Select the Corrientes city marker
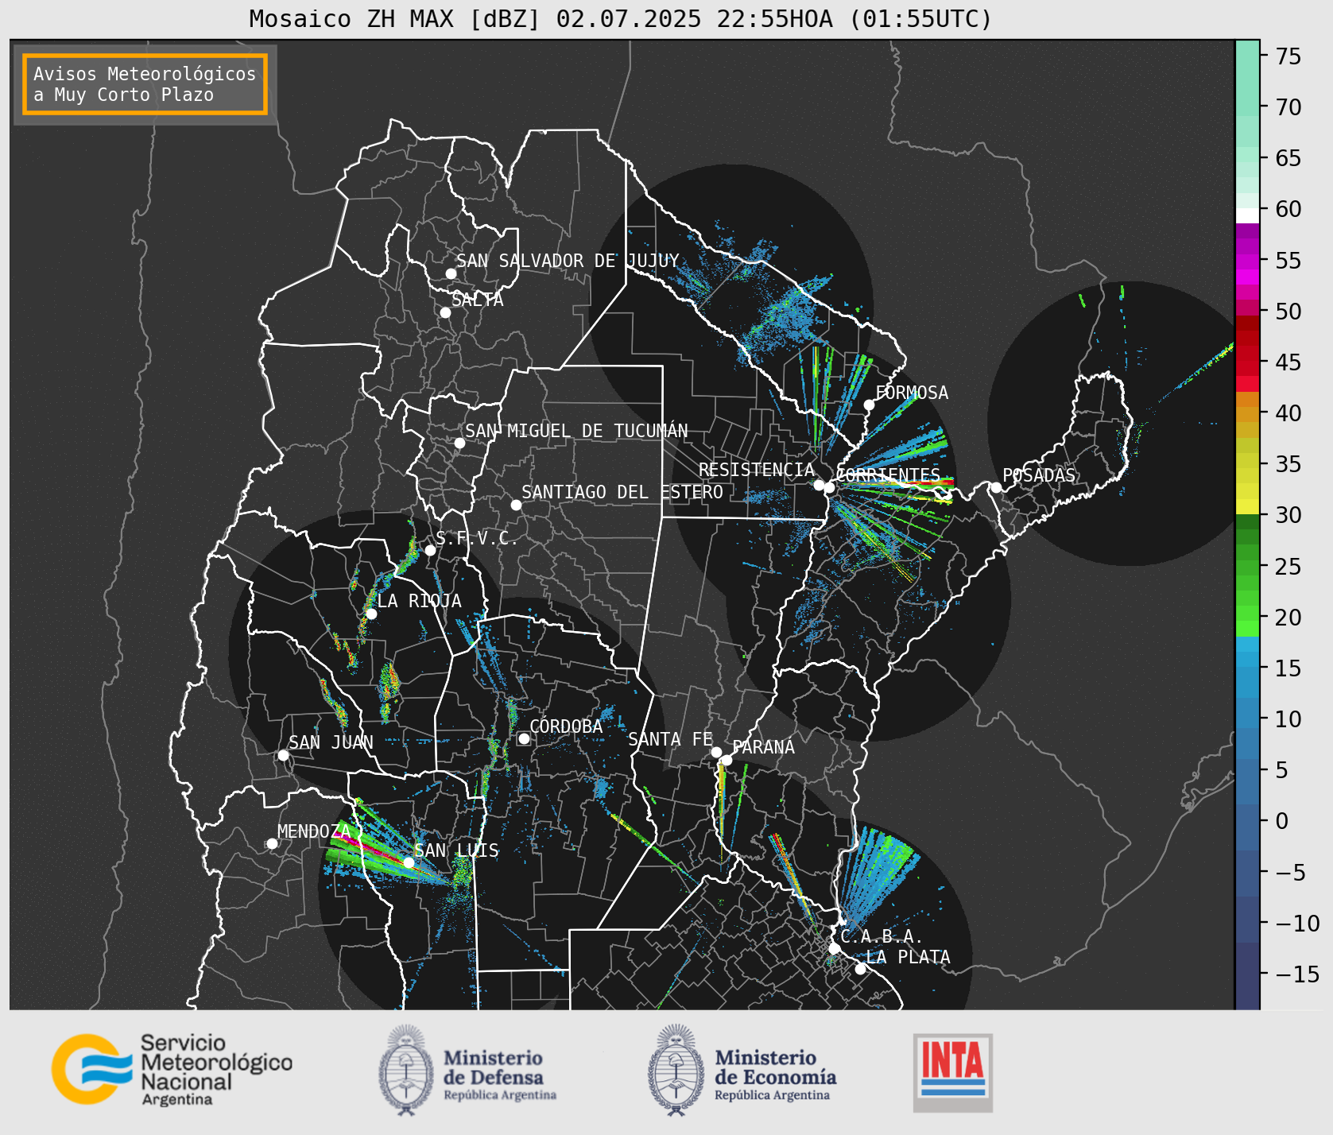 pyautogui.click(x=829, y=487)
